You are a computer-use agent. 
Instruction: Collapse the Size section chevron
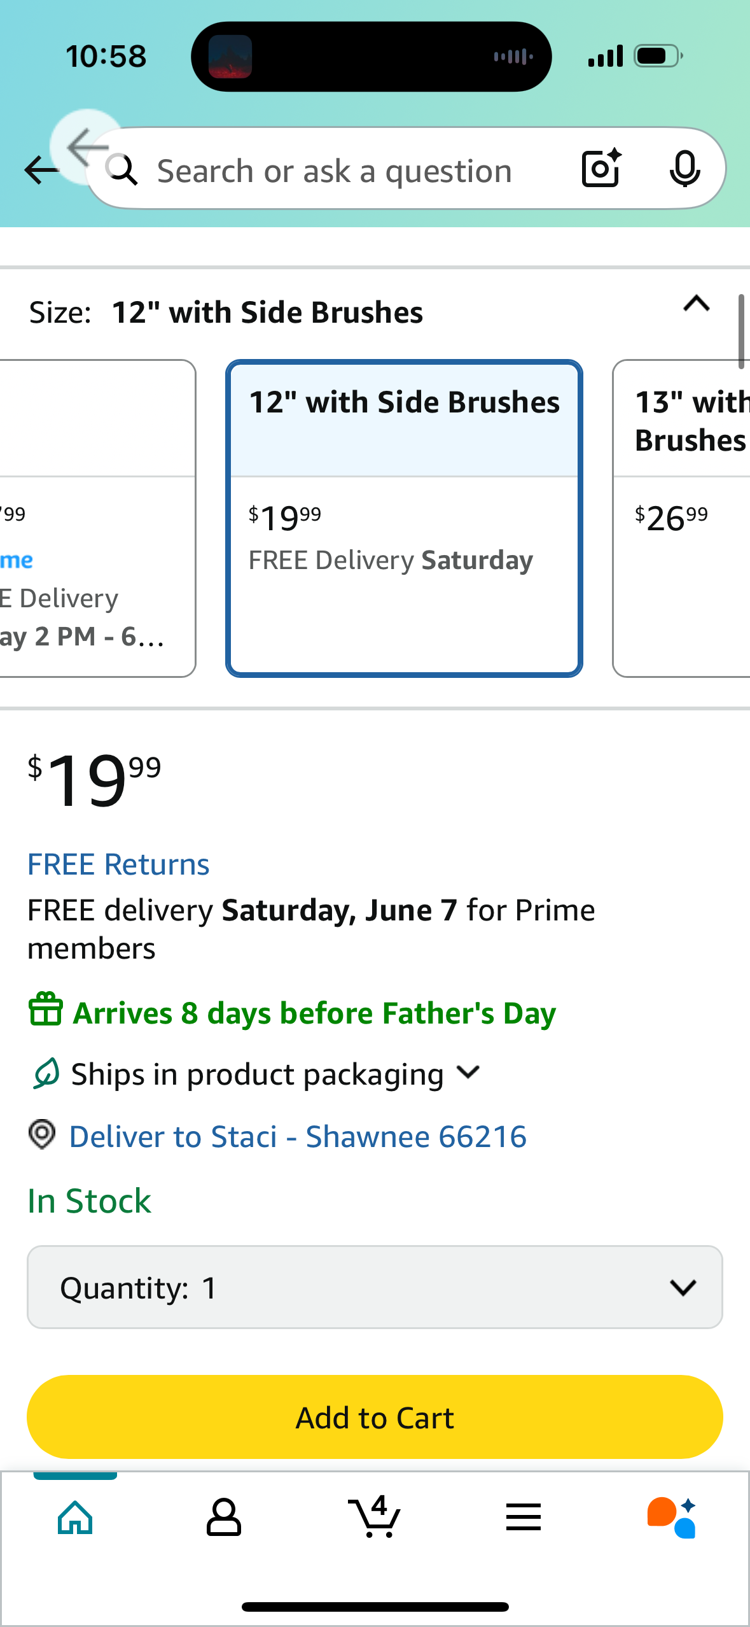tap(697, 304)
